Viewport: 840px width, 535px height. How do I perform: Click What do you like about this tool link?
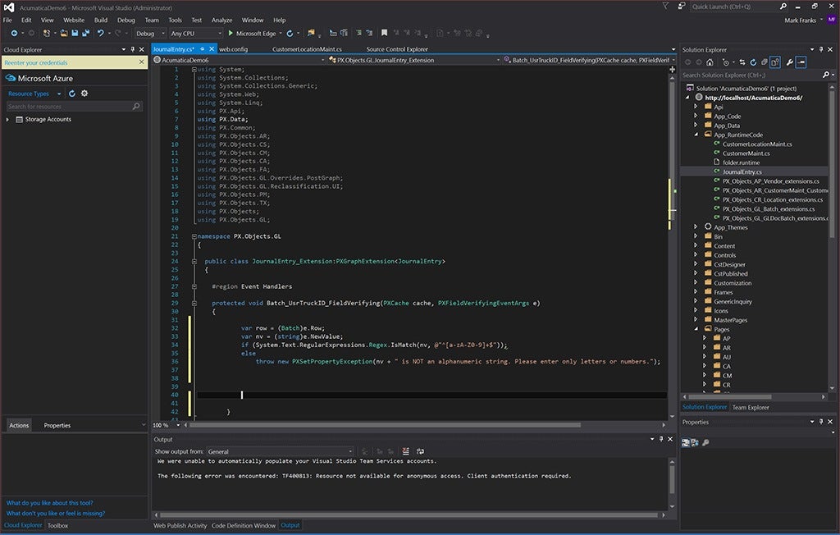click(50, 503)
